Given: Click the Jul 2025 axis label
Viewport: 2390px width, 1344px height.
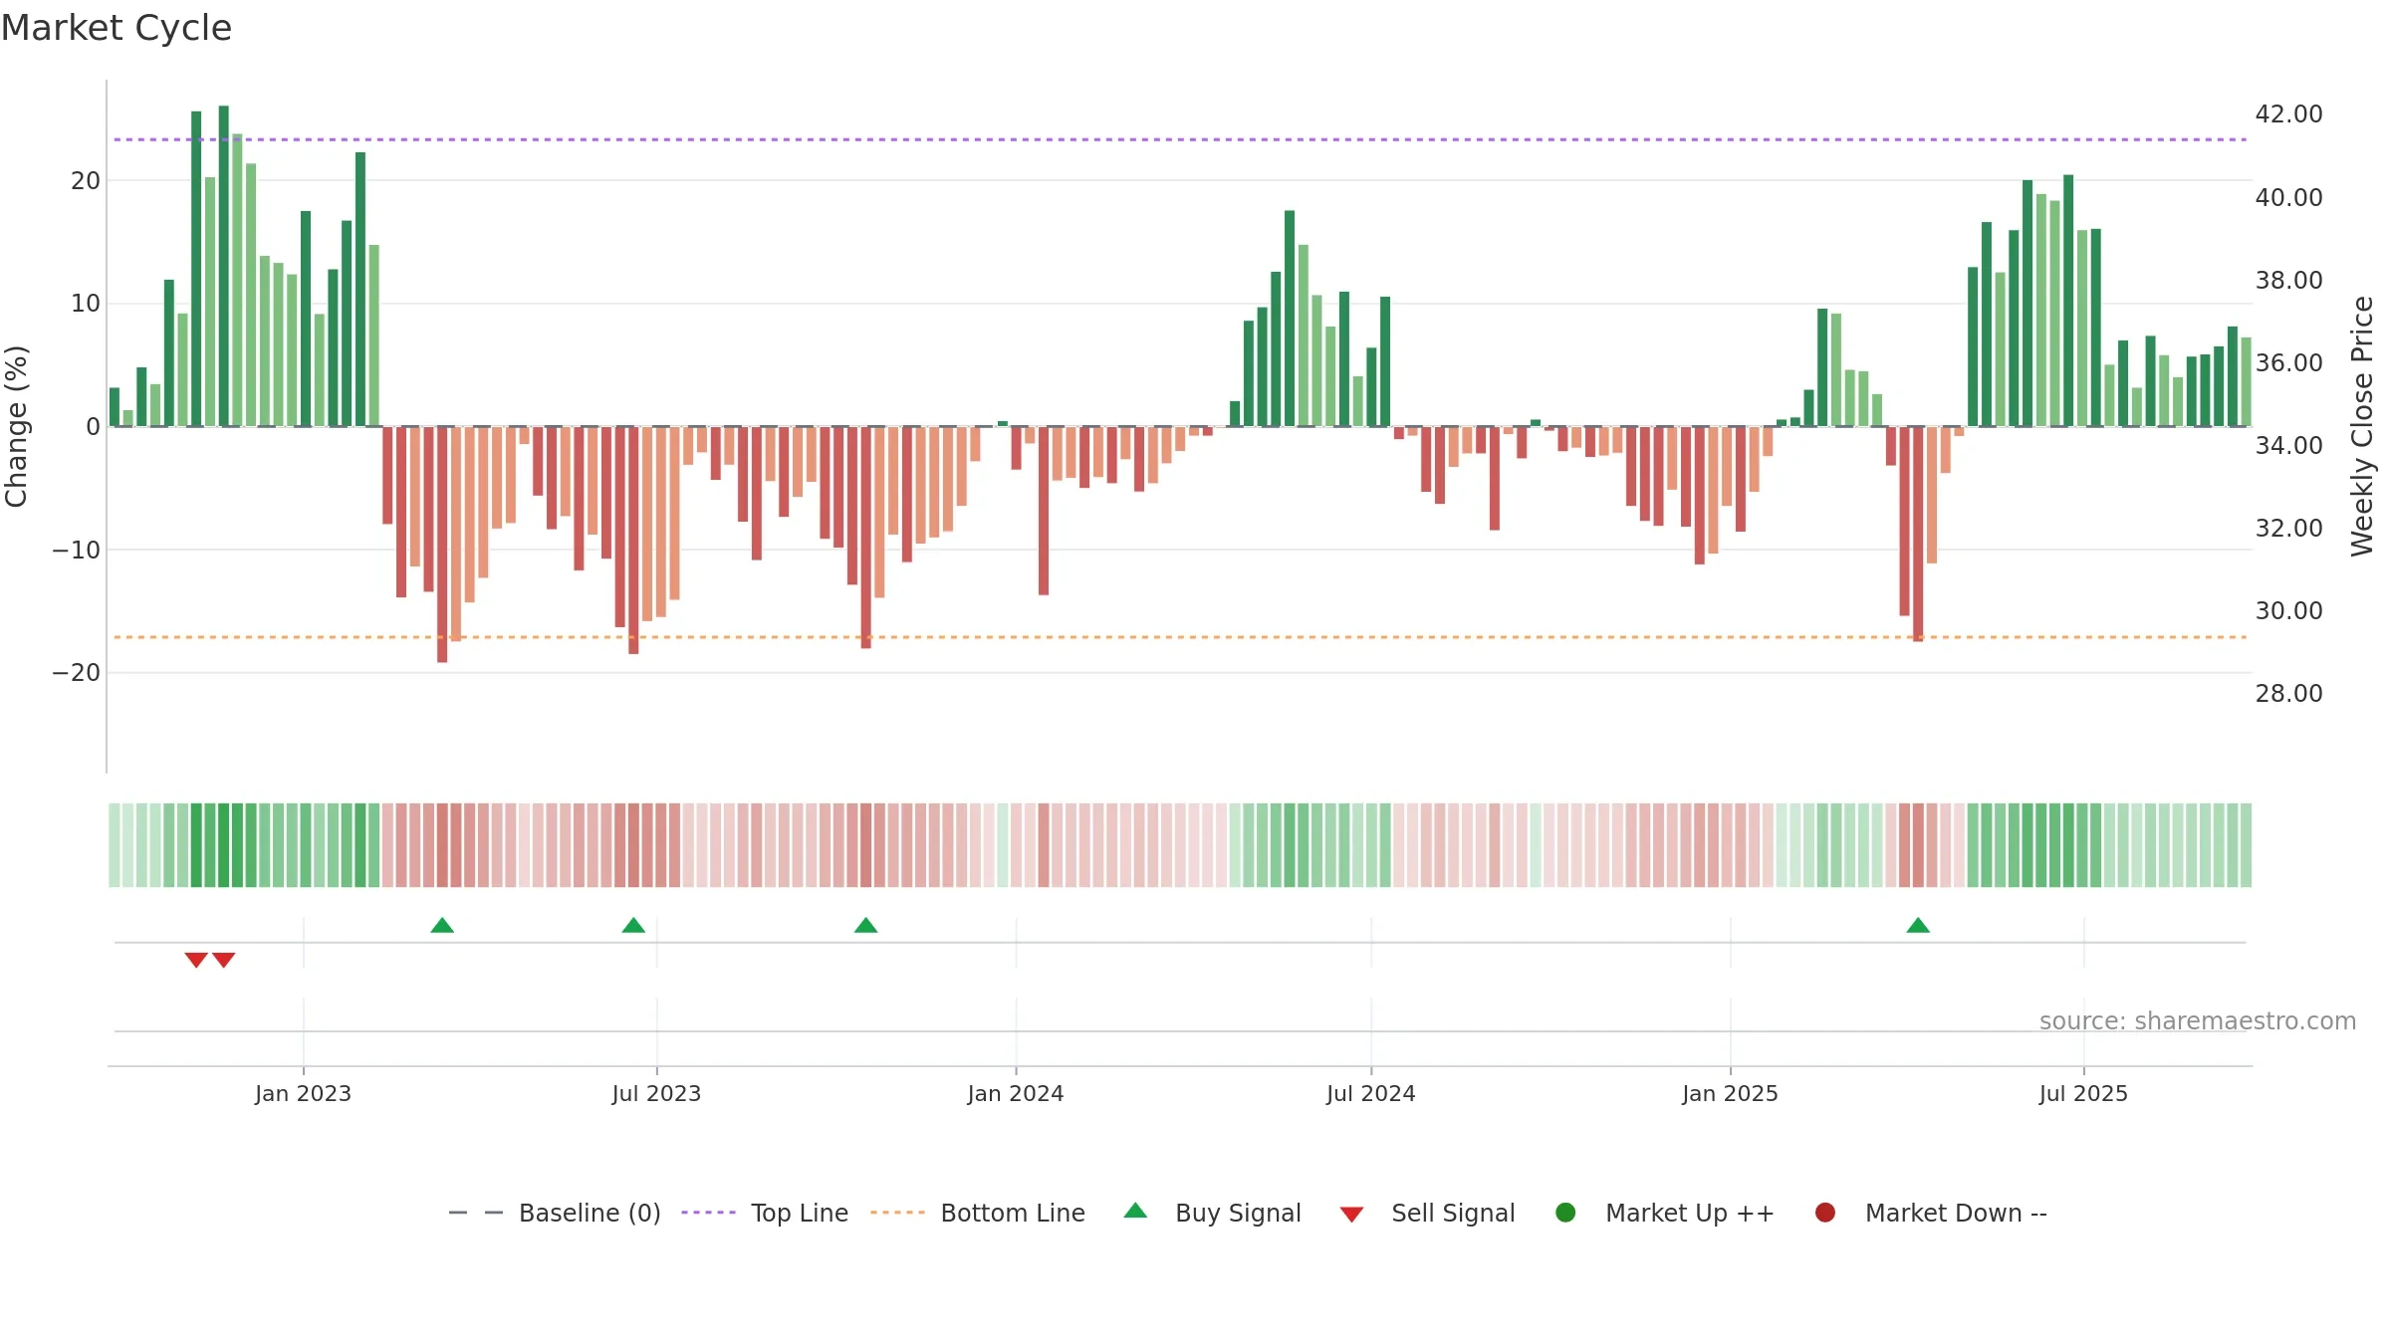Looking at the screenshot, I should coord(2083,1093).
